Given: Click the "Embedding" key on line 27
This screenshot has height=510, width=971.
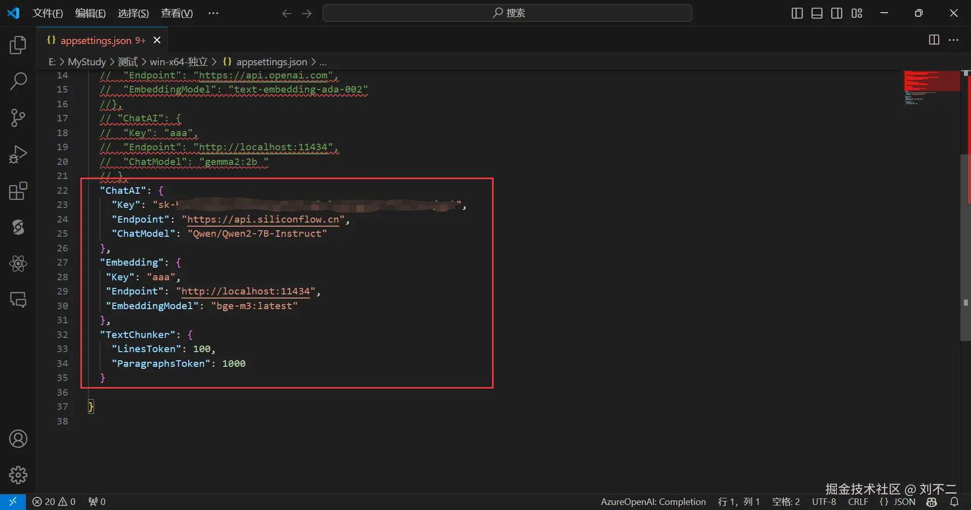Looking at the screenshot, I should [132, 262].
